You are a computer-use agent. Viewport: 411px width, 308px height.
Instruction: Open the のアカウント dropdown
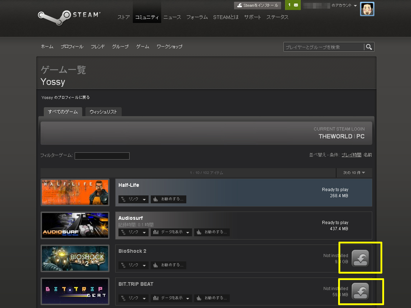(344, 5)
